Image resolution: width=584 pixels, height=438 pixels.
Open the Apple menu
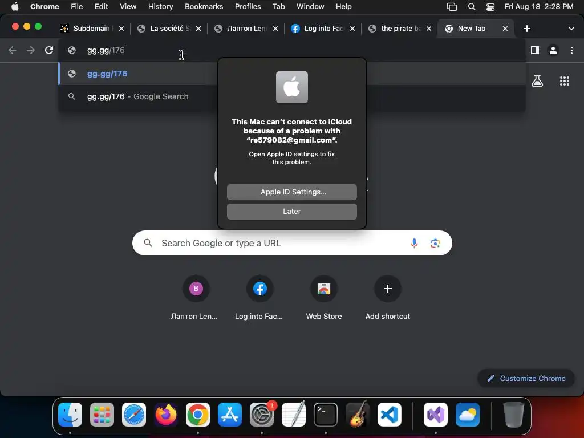tap(15, 7)
